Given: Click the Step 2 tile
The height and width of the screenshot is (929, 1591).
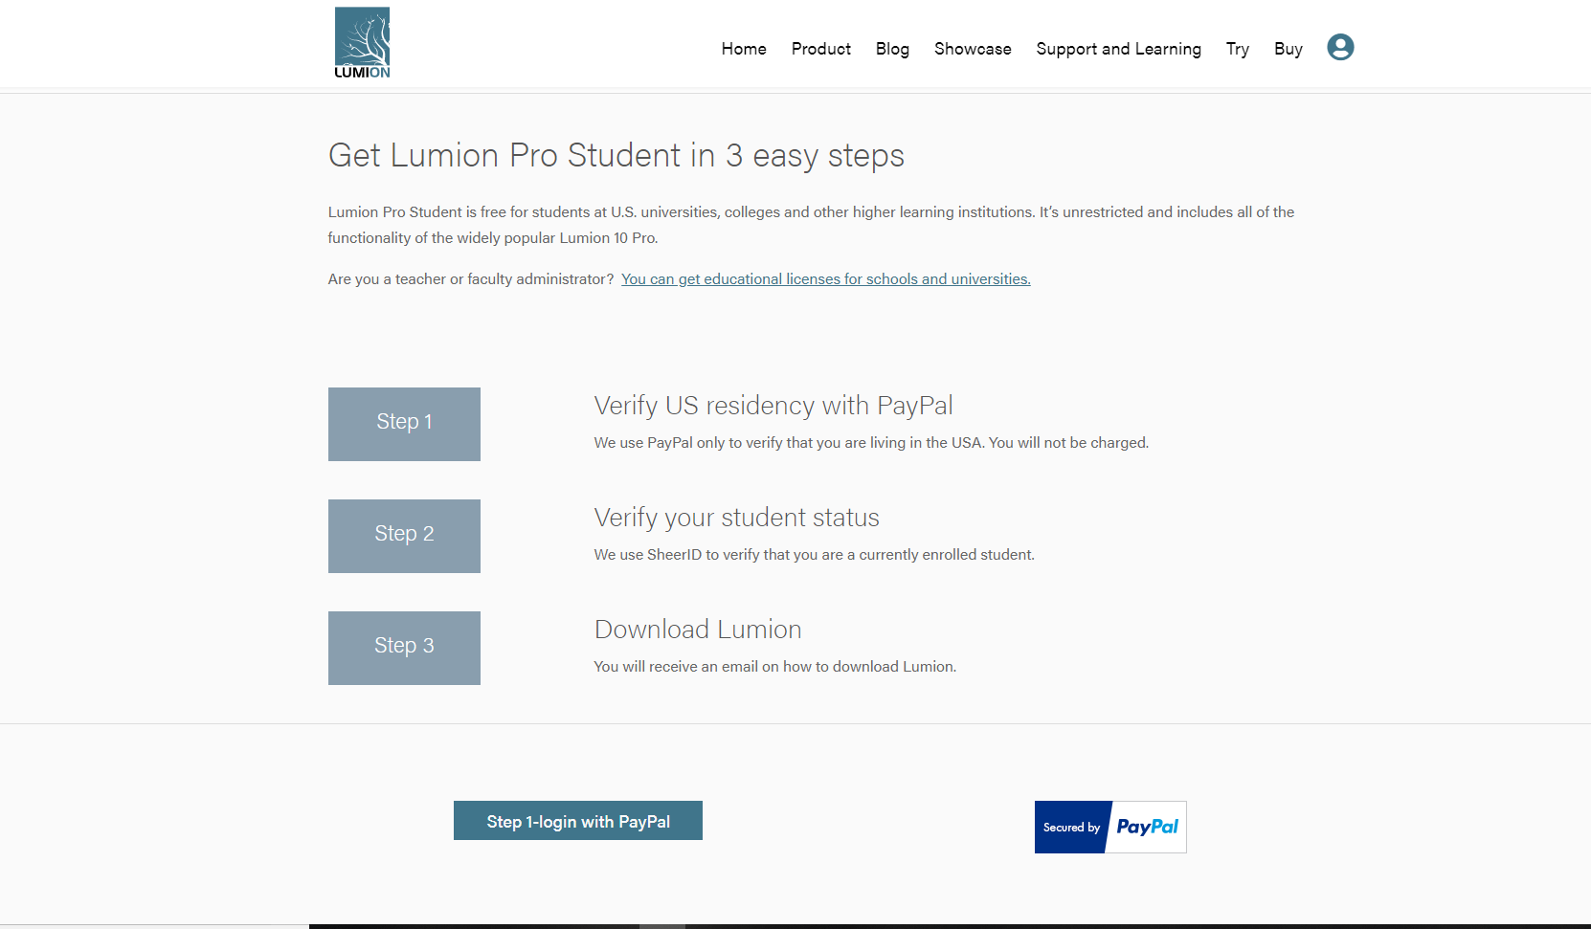Looking at the screenshot, I should tap(404, 536).
